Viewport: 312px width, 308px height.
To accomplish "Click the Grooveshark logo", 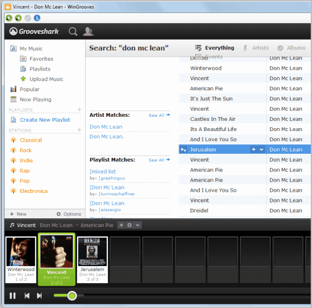I will 34,31.
